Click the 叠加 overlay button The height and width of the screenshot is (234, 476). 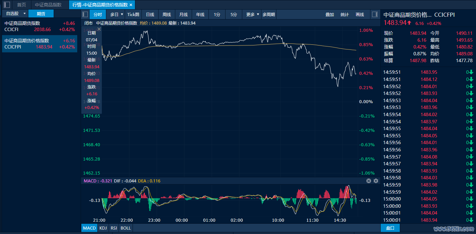point(330,14)
